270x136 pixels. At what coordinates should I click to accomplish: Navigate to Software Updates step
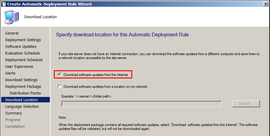[x=21, y=47]
